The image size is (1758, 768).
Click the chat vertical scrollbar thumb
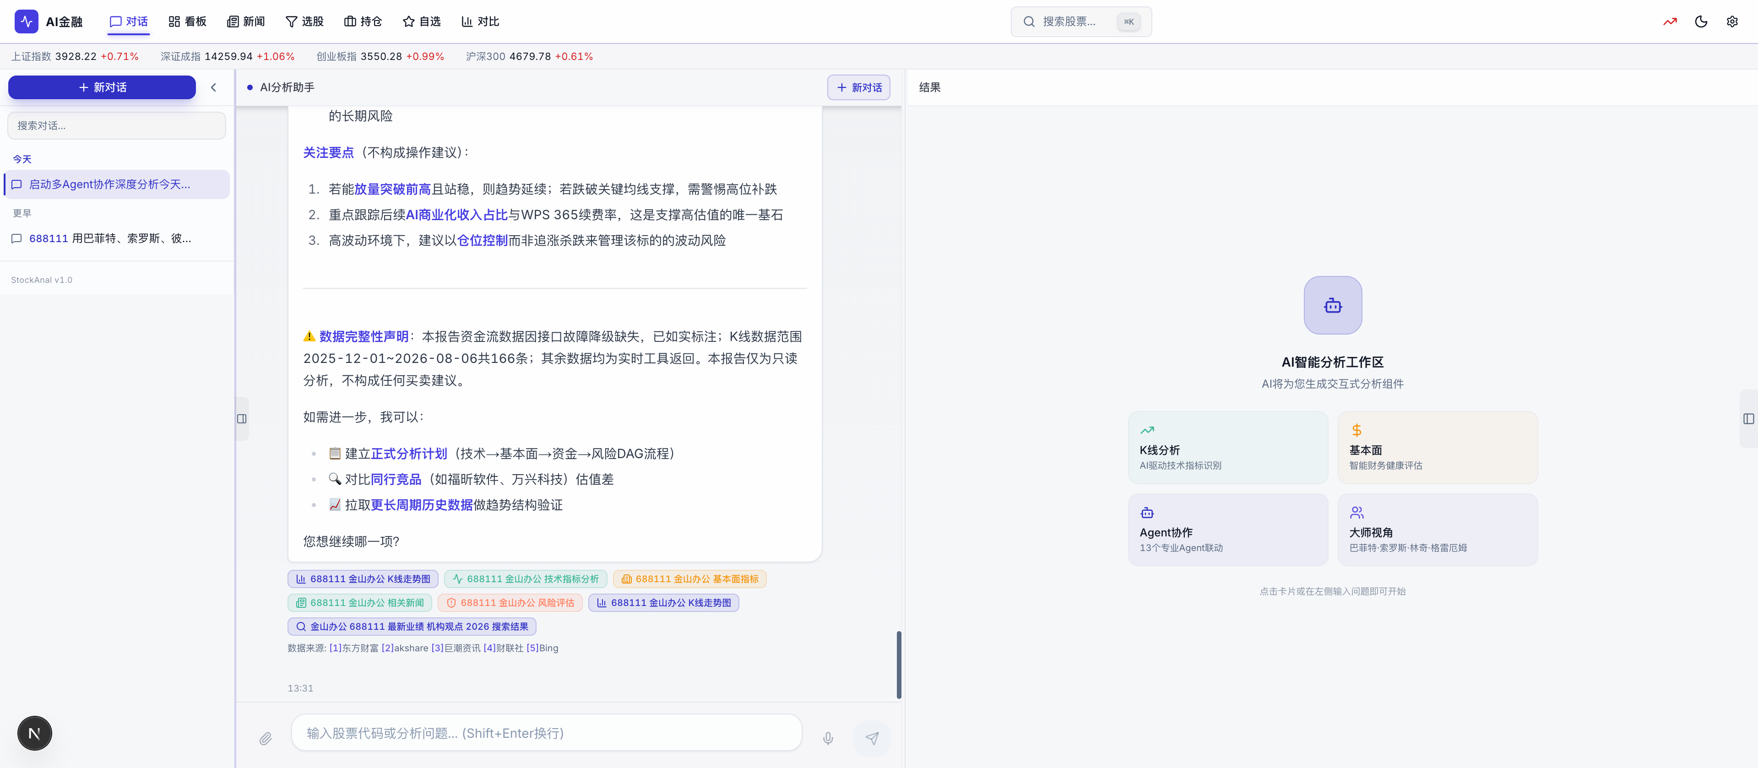(899, 665)
